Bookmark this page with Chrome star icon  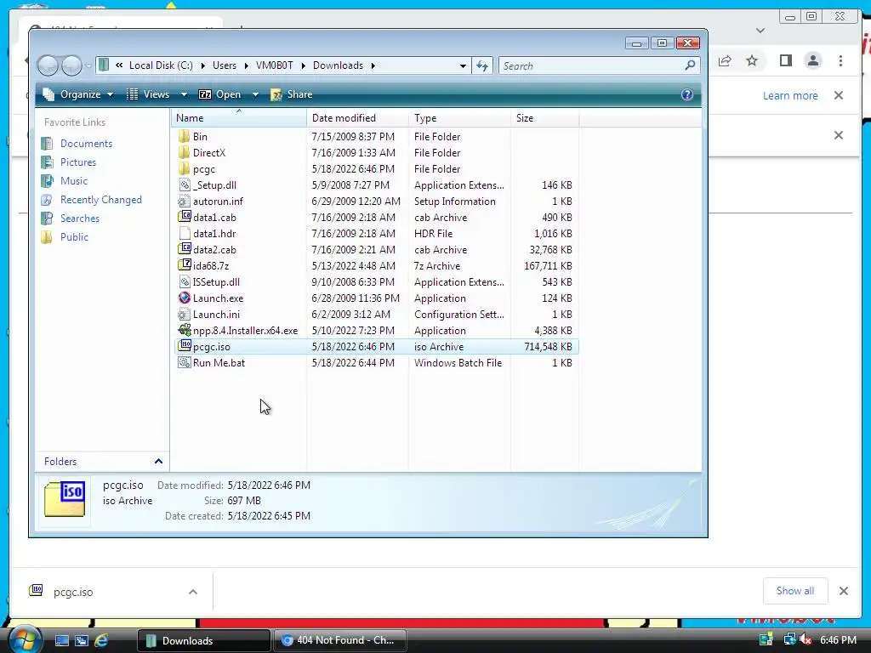[752, 60]
